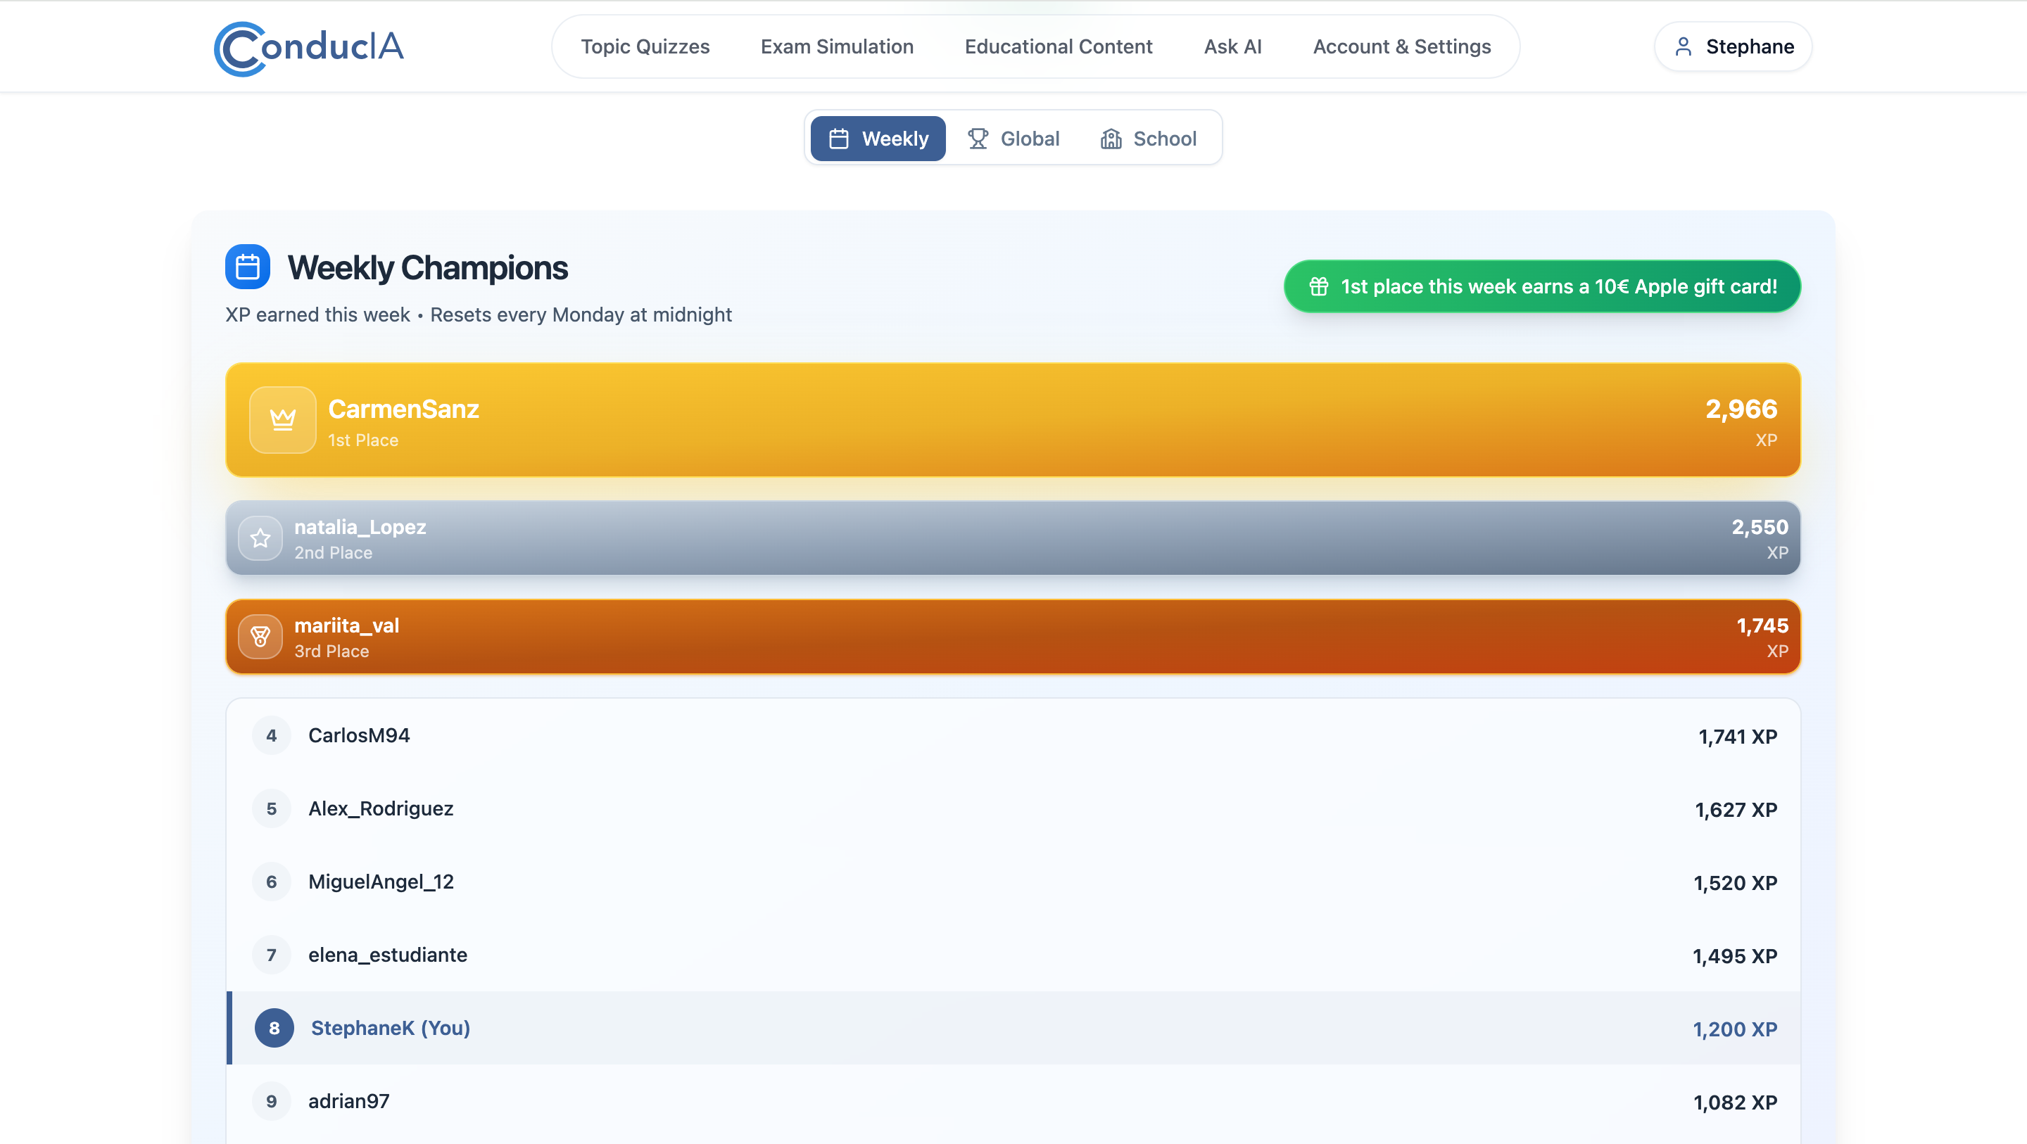Switch to the Global leaderboard tab

tap(1013, 139)
